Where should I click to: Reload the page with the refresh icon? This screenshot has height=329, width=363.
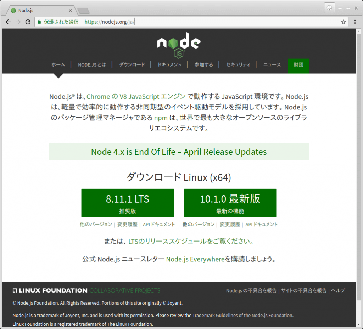[28, 22]
